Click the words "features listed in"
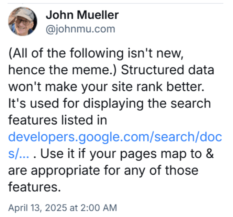Viewport: 233px width, 217px height. [58, 120]
